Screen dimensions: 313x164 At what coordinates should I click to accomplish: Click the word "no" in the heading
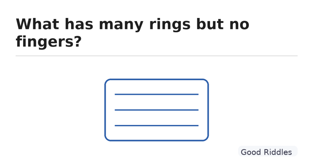tap(239, 24)
